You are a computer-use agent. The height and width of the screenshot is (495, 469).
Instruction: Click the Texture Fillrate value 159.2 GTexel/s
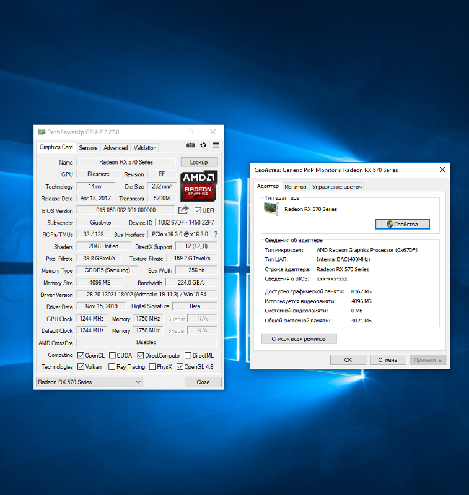coord(192,258)
